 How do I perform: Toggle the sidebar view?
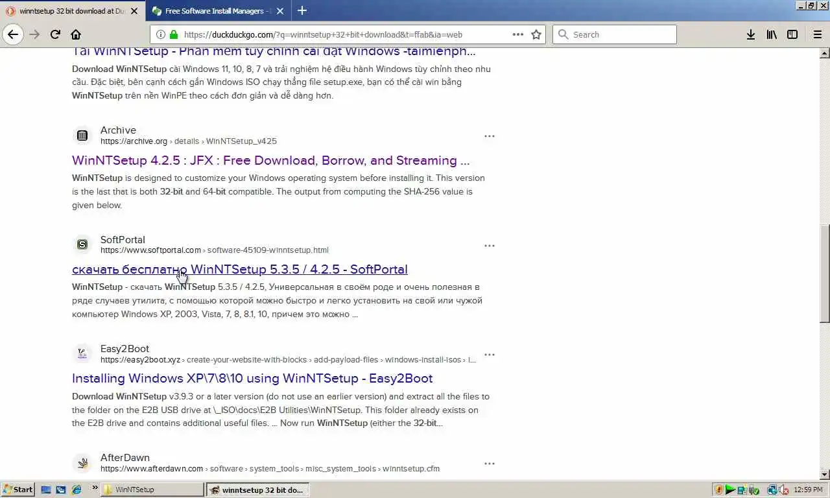(x=792, y=34)
